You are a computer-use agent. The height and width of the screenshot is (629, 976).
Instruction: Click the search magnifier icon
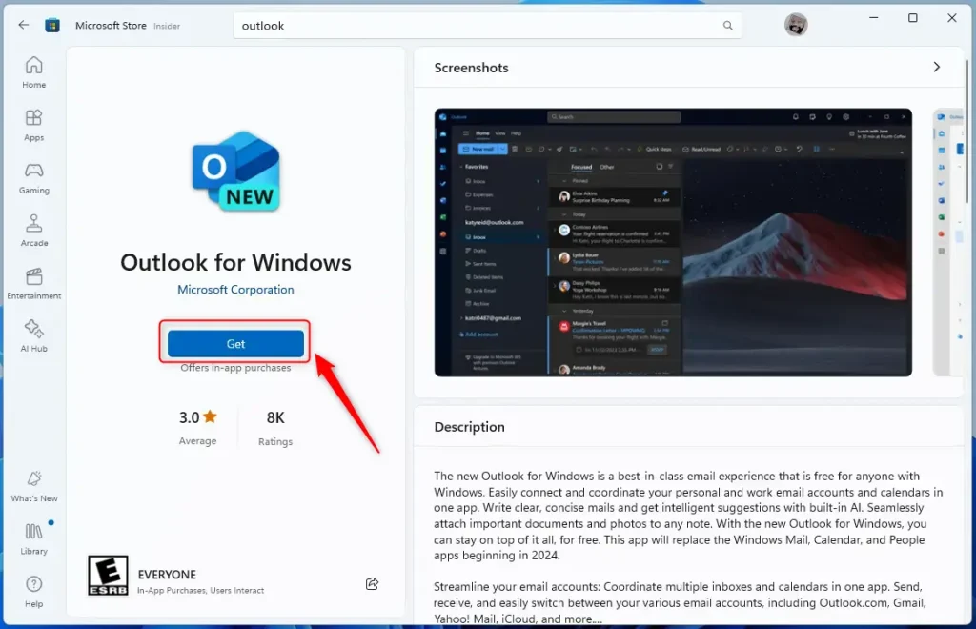(x=727, y=26)
